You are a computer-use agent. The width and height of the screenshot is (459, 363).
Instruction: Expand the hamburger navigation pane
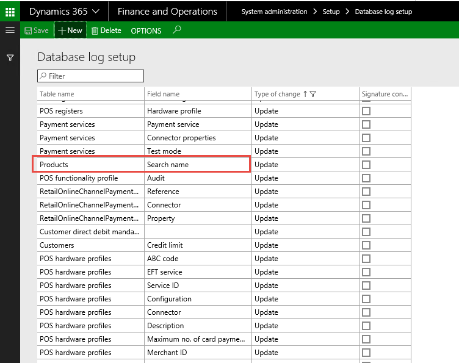coord(10,30)
